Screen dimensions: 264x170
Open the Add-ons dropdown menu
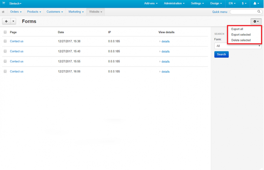tap(151, 3)
